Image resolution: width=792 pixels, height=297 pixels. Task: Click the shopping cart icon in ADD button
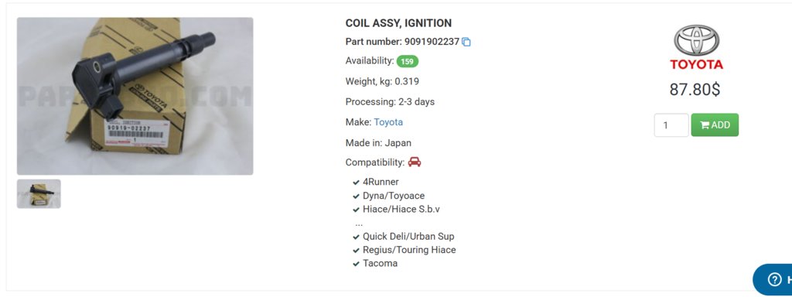click(705, 125)
